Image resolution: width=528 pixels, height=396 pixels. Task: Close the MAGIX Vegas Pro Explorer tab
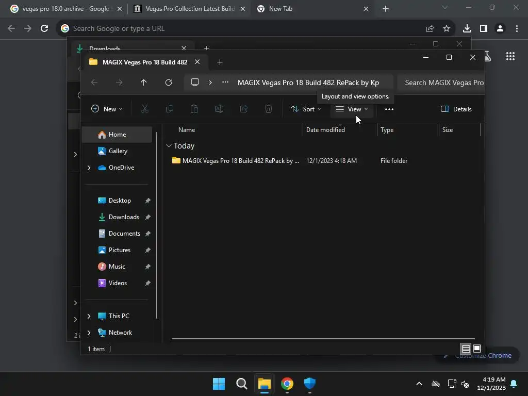(x=197, y=62)
